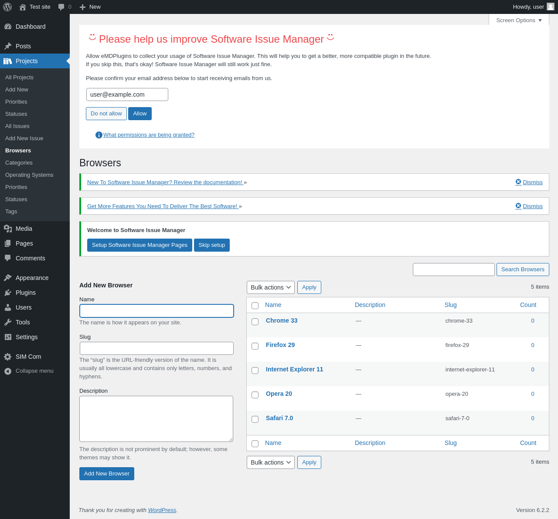Viewport: 558px width, 519px height.
Task: Check the Firefox 29 row checkbox
Action: click(x=255, y=346)
